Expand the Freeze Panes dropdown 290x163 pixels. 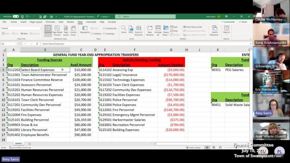click(x=166, y=30)
